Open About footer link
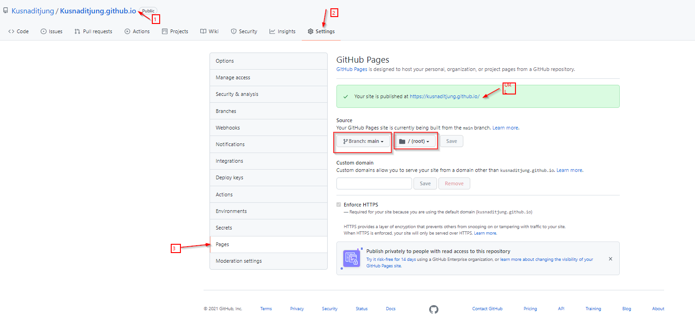The image size is (695, 336). coord(658,309)
